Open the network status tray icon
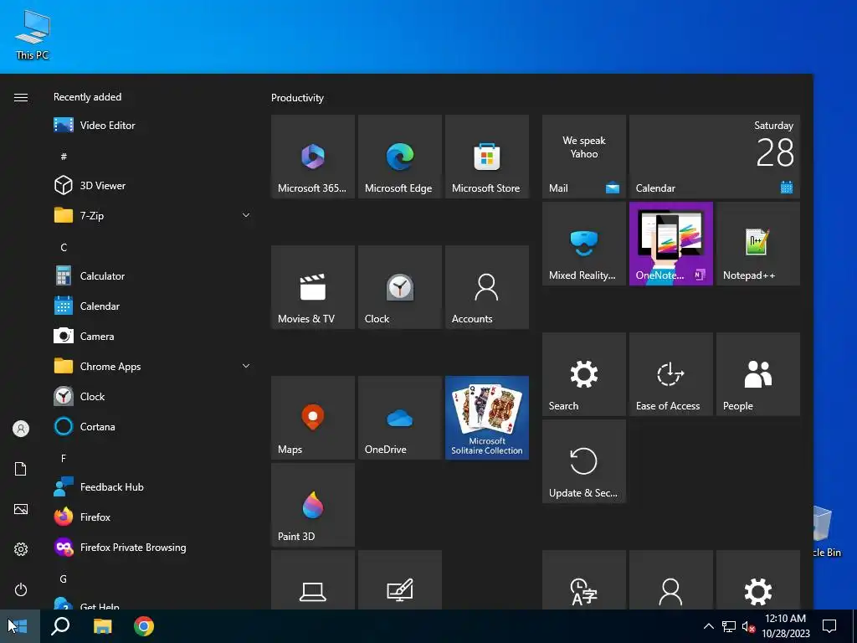The width and height of the screenshot is (857, 643). pos(729,626)
